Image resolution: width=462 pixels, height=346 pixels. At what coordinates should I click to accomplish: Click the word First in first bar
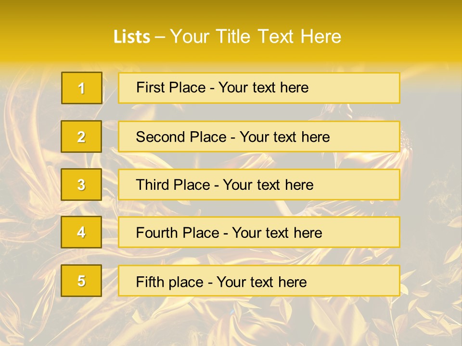149,87
